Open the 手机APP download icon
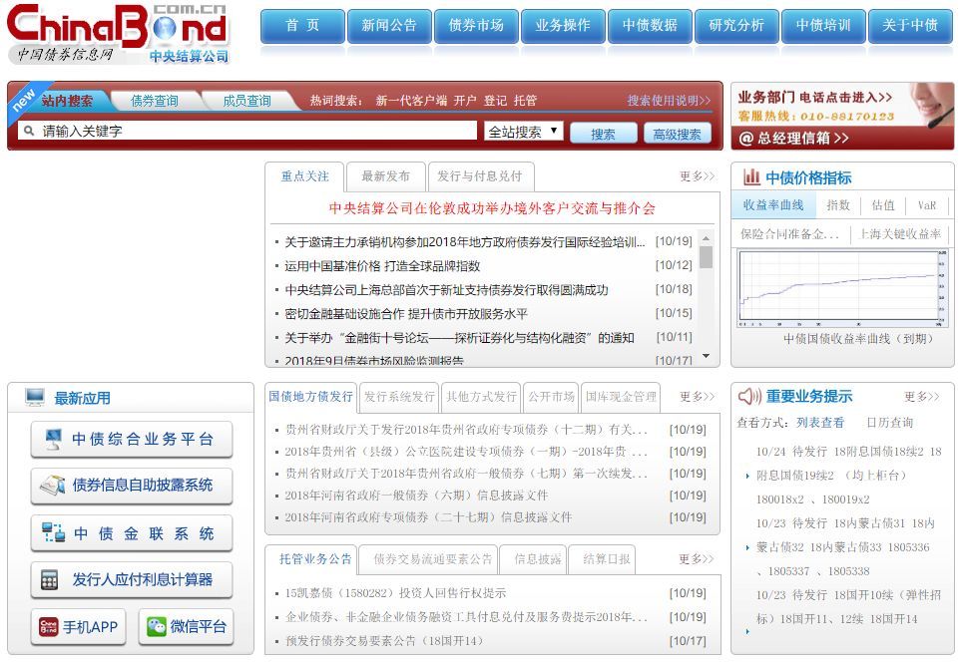This screenshot has height=664, width=961. (78, 626)
